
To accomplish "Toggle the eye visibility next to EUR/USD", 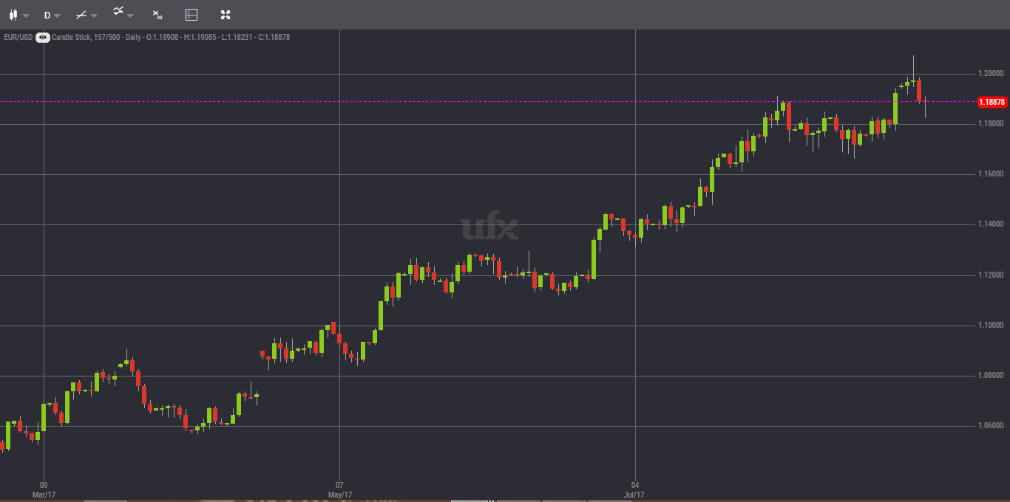I will 43,37.
